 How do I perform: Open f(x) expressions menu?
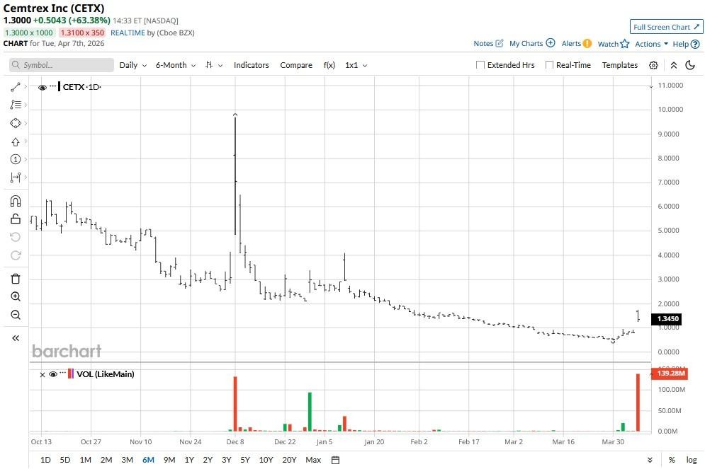[329, 65]
